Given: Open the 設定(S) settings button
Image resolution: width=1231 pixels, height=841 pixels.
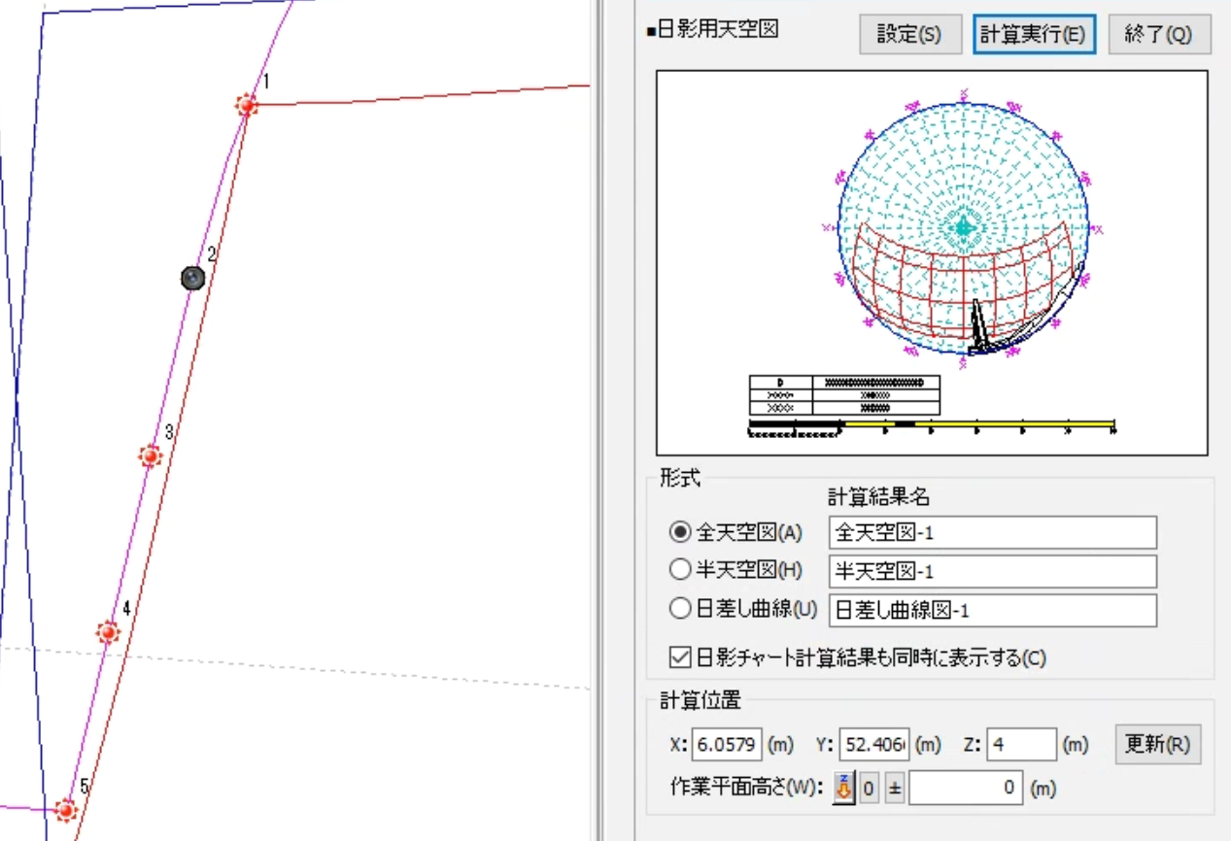Looking at the screenshot, I should pos(909,35).
